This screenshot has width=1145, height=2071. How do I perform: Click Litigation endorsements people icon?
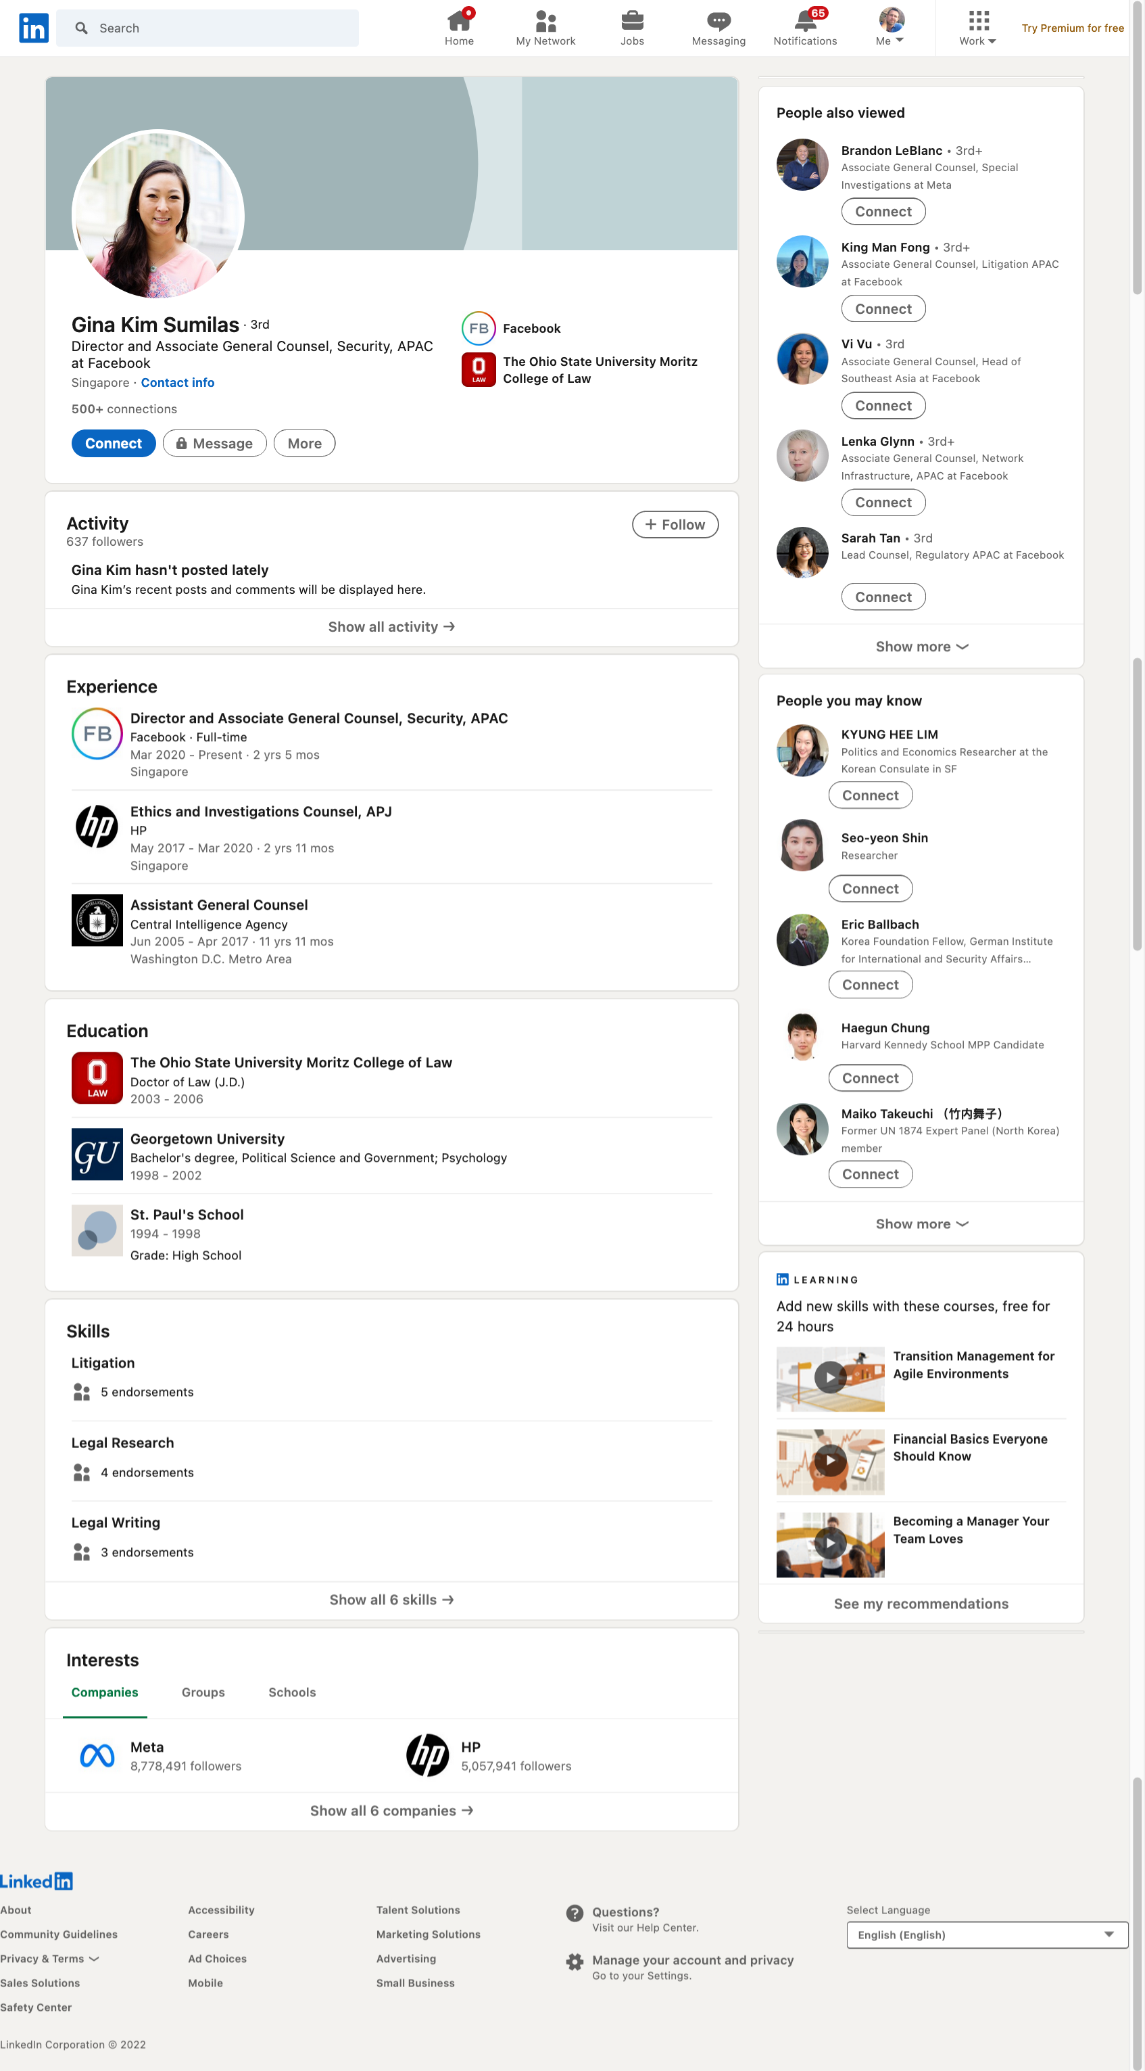(x=81, y=1392)
